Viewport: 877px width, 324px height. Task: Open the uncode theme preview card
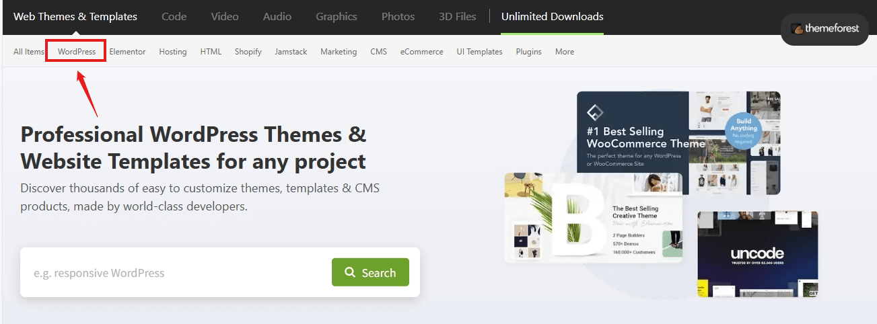click(758, 254)
